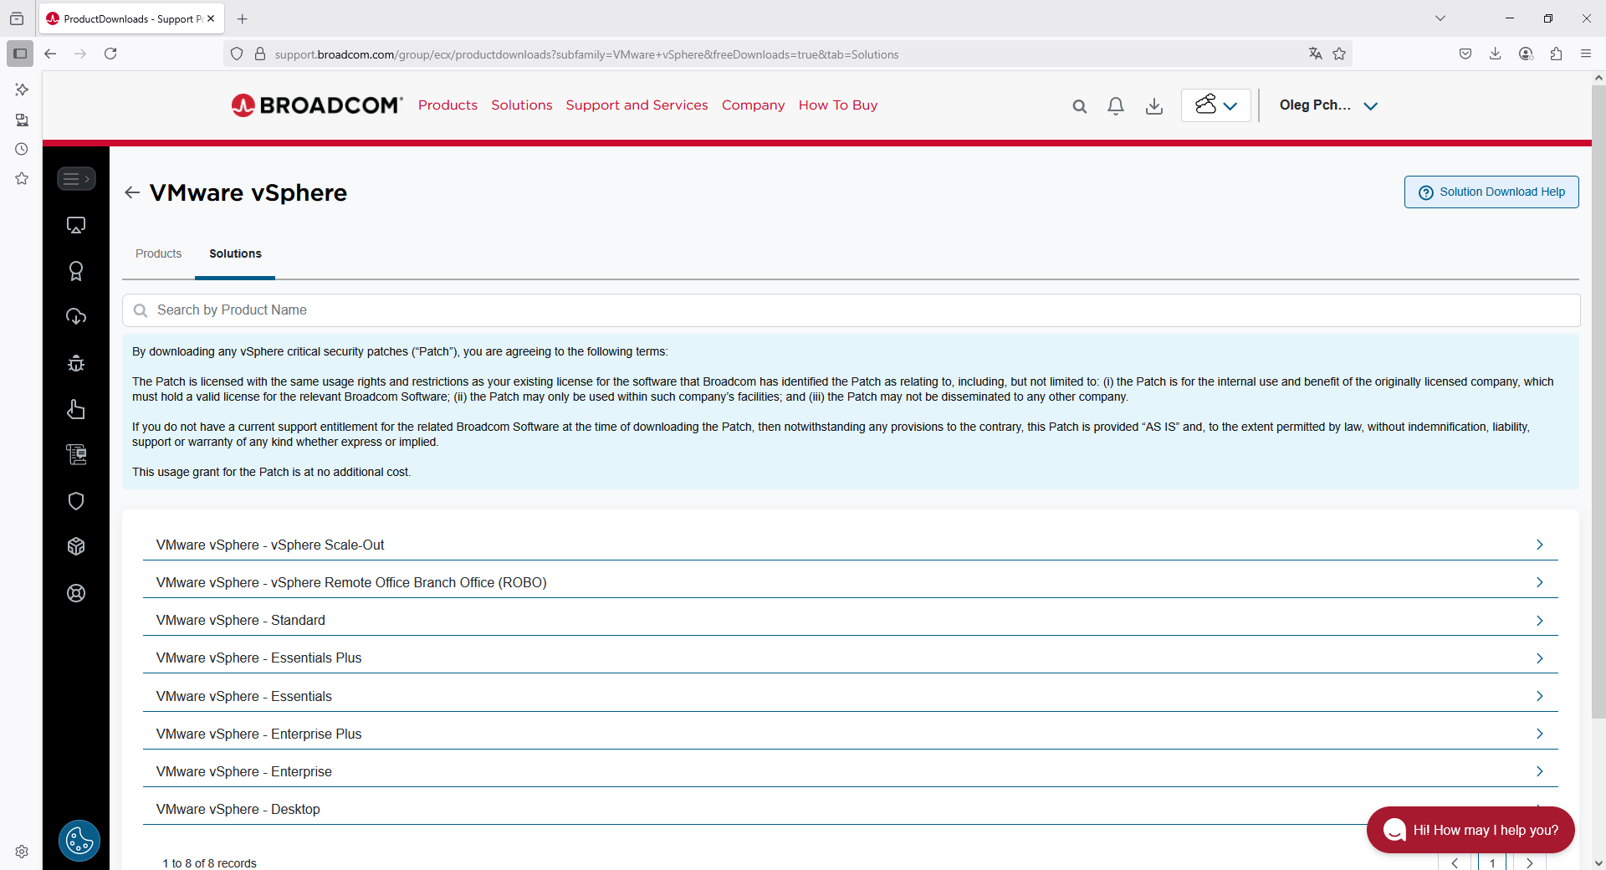Open the browser extensions puzzle icon
The width and height of the screenshot is (1606, 870).
pyautogui.click(x=1556, y=54)
